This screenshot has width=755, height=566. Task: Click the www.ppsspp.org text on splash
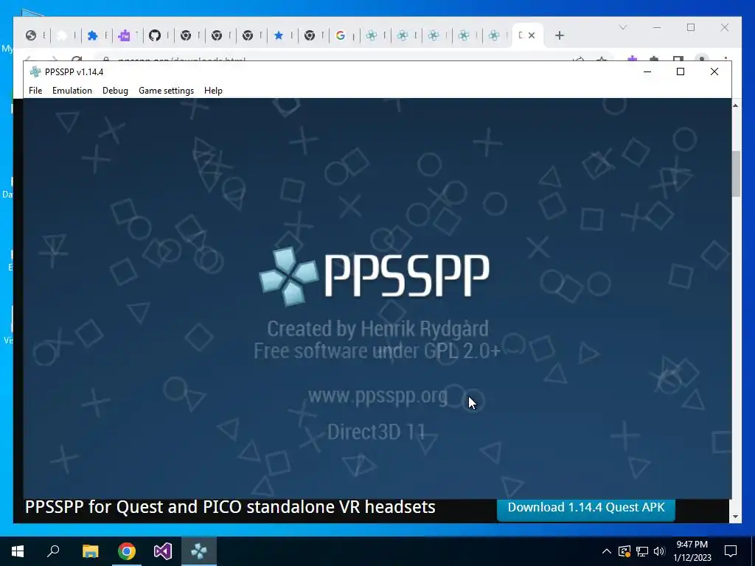[x=377, y=396]
